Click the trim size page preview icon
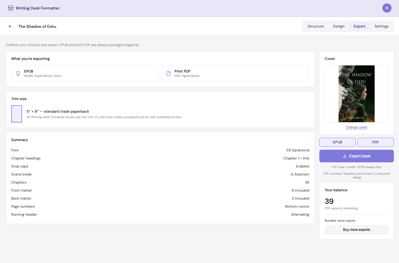The width and height of the screenshot is (399, 263). click(17, 114)
